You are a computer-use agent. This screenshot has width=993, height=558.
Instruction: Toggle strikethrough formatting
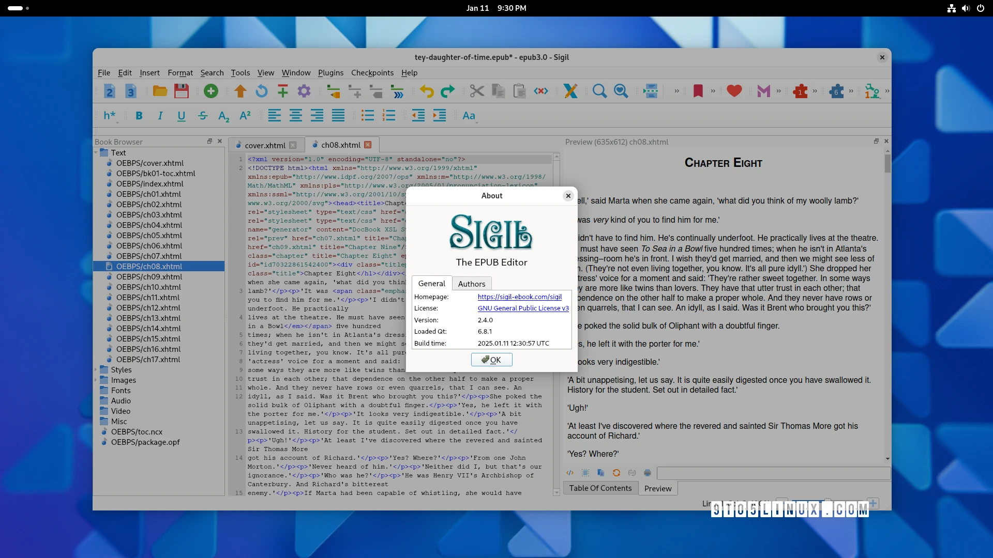(202, 115)
